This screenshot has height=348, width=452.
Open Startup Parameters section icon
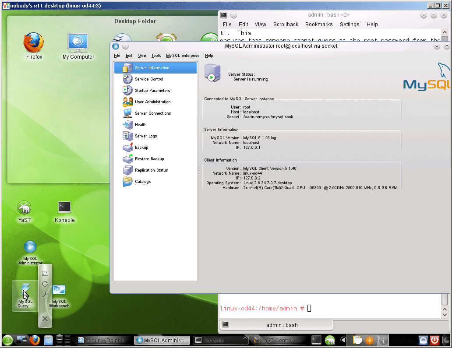[128, 91]
